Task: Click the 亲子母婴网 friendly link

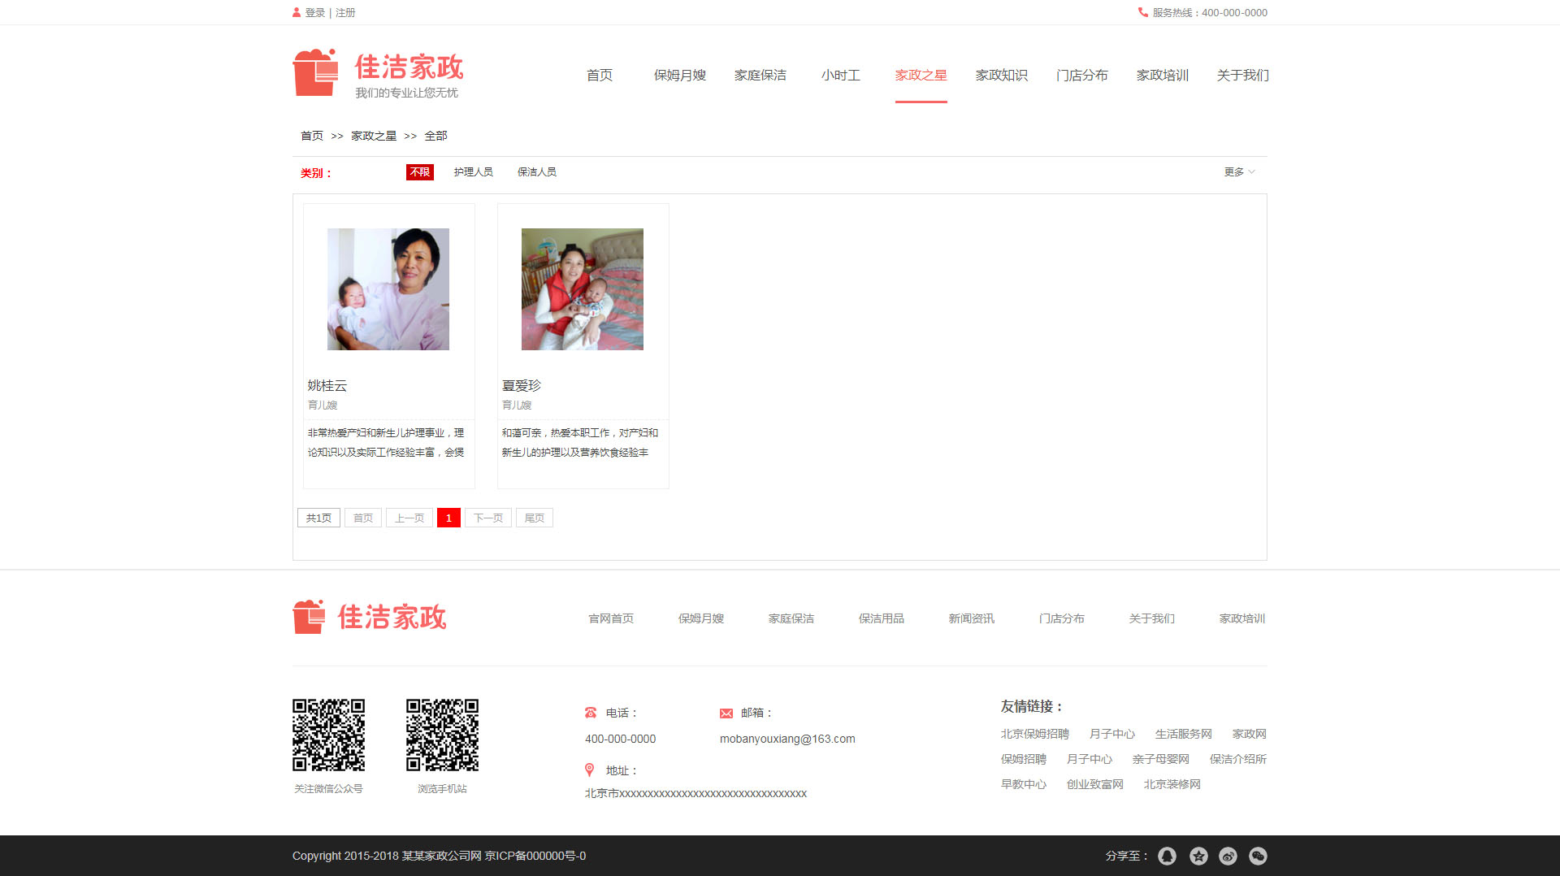Action: click(x=1161, y=759)
